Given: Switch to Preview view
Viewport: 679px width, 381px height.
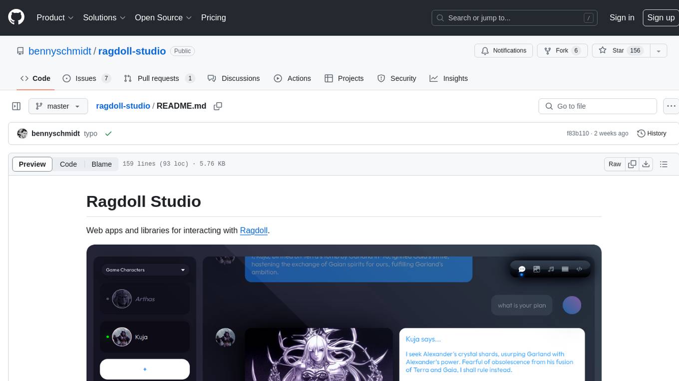Looking at the screenshot, I should click(32, 164).
